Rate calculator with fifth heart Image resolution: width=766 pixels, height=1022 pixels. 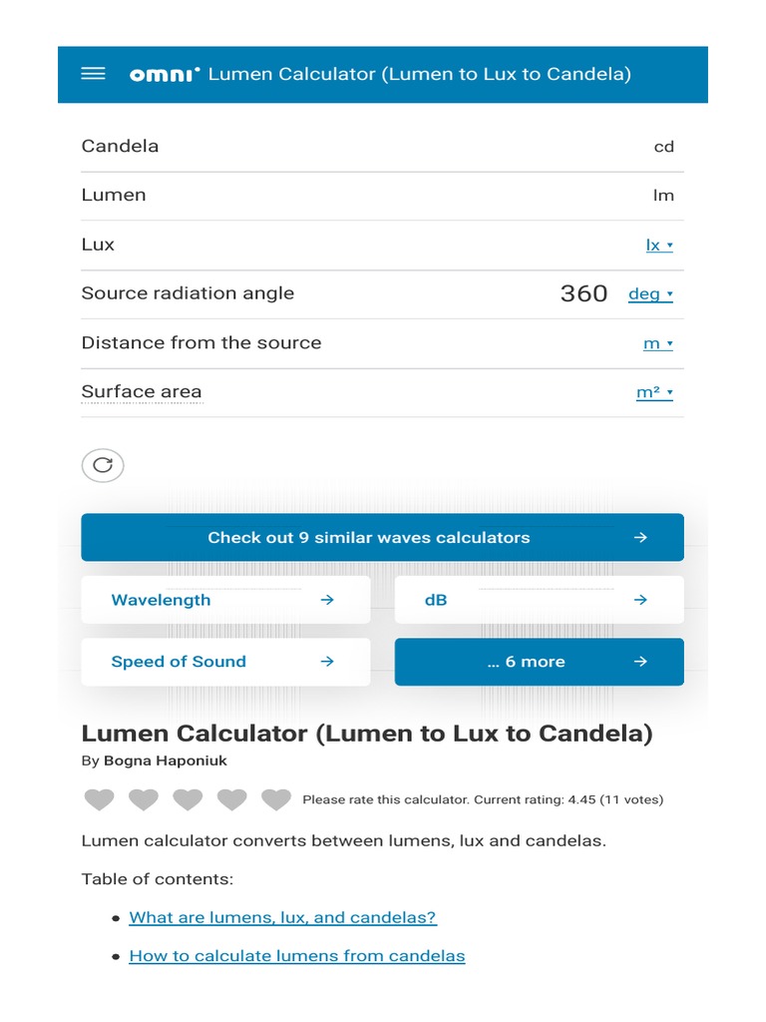(x=276, y=799)
